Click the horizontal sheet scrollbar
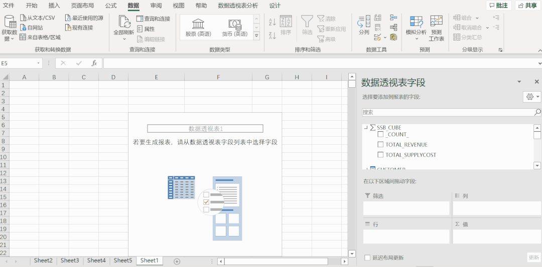This screenshot has width=542, height=267. (x=276, y=261)
